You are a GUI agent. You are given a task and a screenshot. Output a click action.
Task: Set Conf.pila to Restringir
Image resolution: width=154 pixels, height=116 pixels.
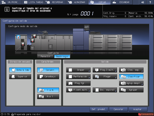pos(62,57)
